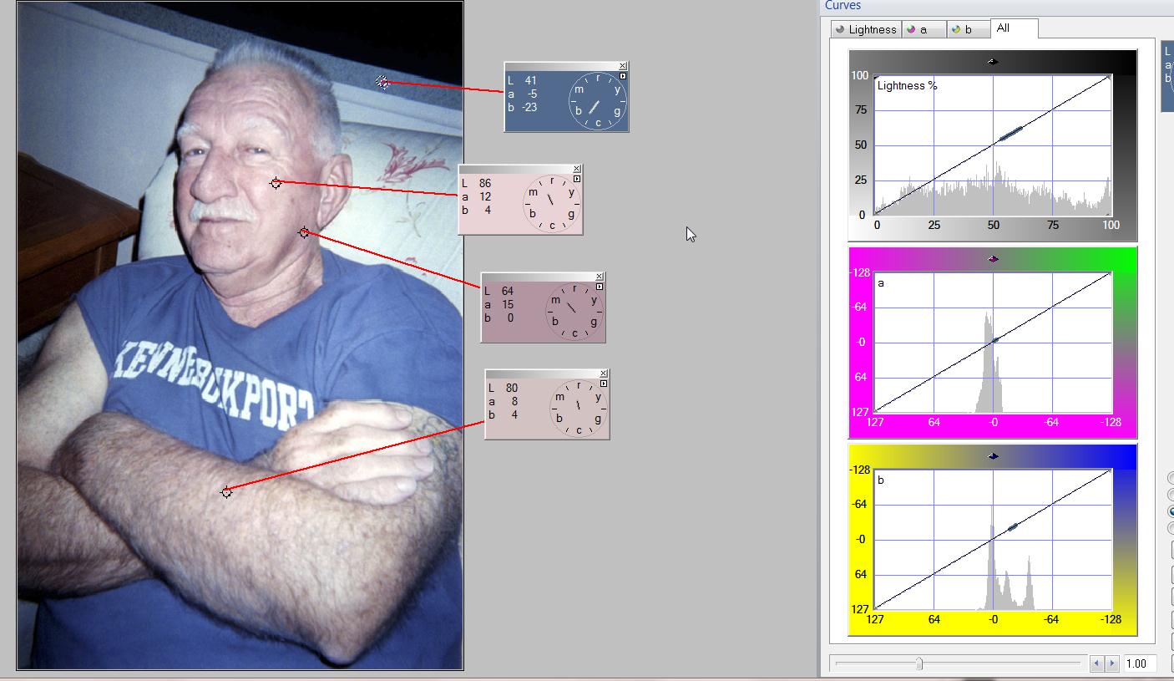Click the sample marker on the blue wall

382,82
